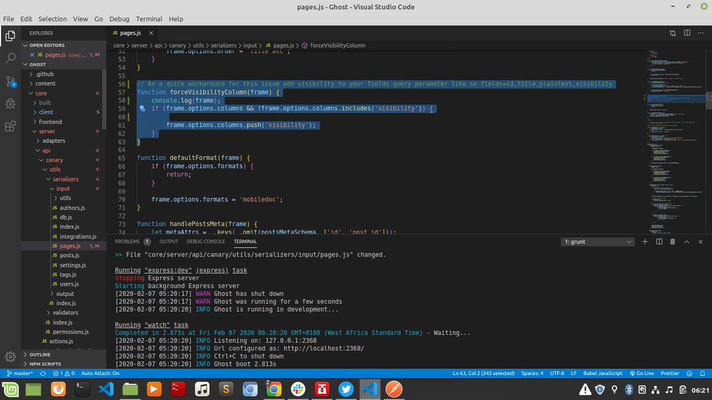The height and width of the screenshot is (400, 712).
Task: Open authors.js in the file tree
Action: (x=72, y=207)
